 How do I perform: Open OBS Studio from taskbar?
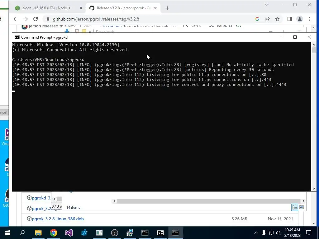click(x=115, y=233)
